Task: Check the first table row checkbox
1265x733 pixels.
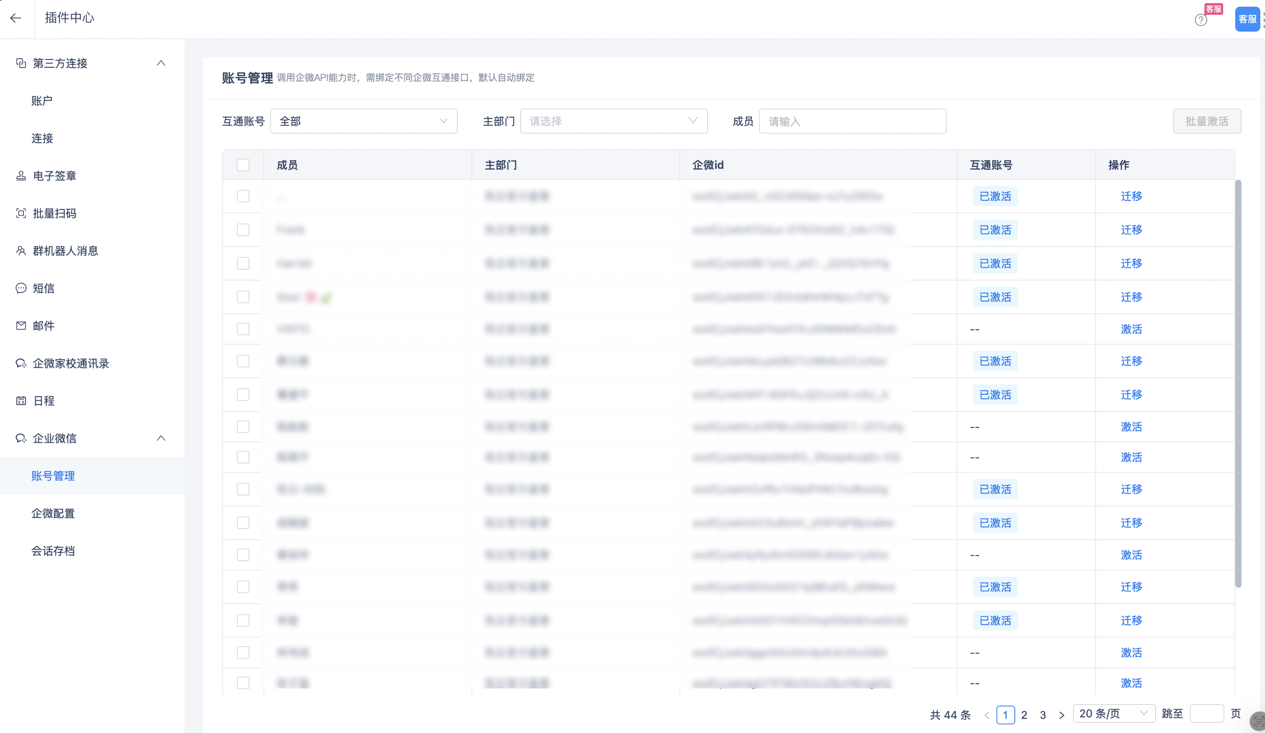Action: point(243,196)
